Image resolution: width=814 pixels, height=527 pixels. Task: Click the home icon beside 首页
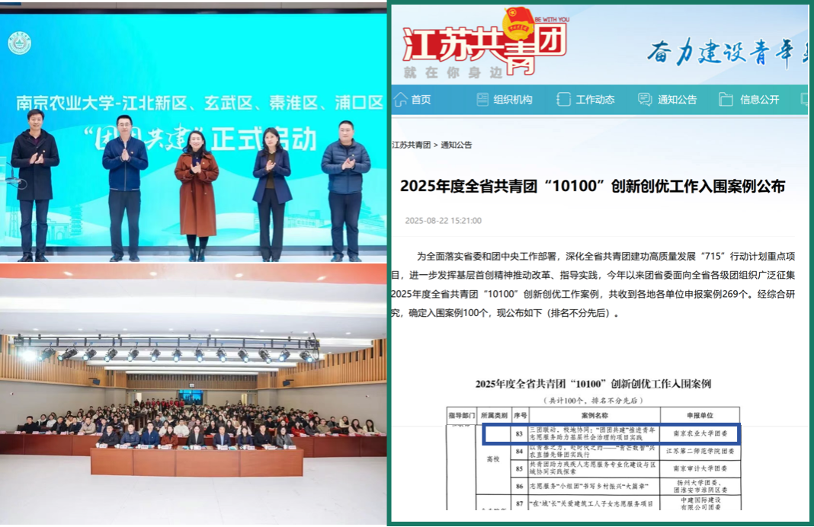pyautogui.click(x=401, y=100)
